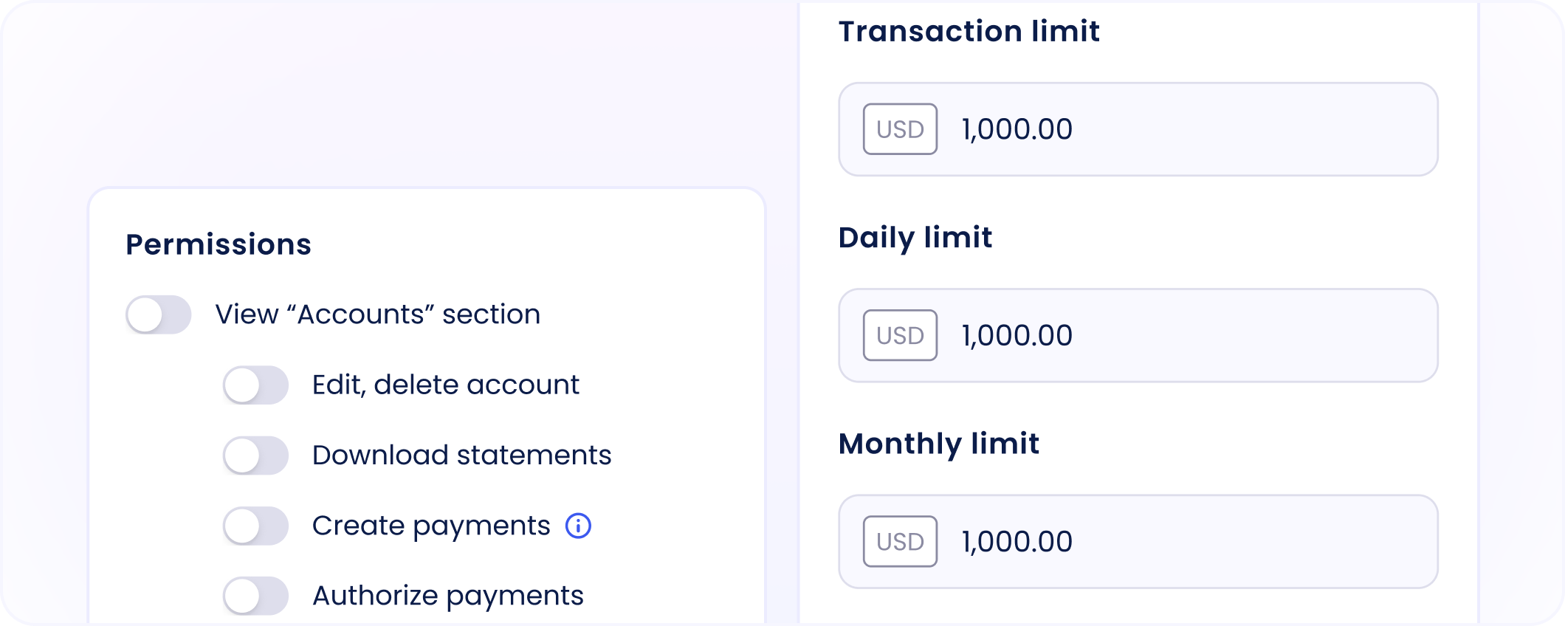Viewport: 1565px width, 626px height.
Task: Click into the Monthly limit amount field
Action: tap(1181, 541)
